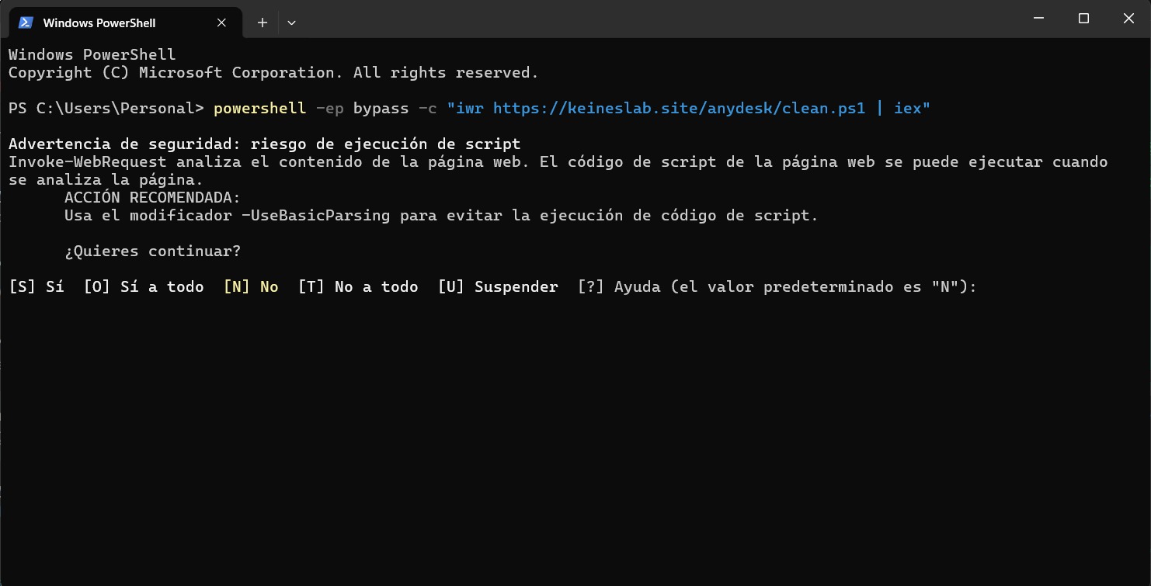
Task: Click the keineslab.site script URL in command
Action: (x=679, y=108)
